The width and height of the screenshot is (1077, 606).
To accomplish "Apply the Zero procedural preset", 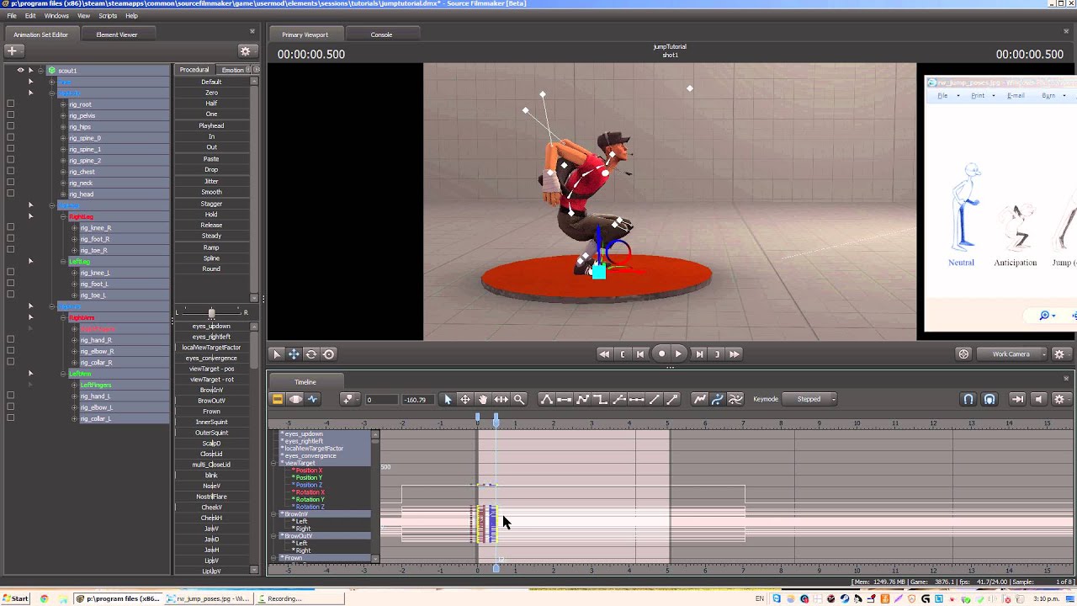I will 211,93.
